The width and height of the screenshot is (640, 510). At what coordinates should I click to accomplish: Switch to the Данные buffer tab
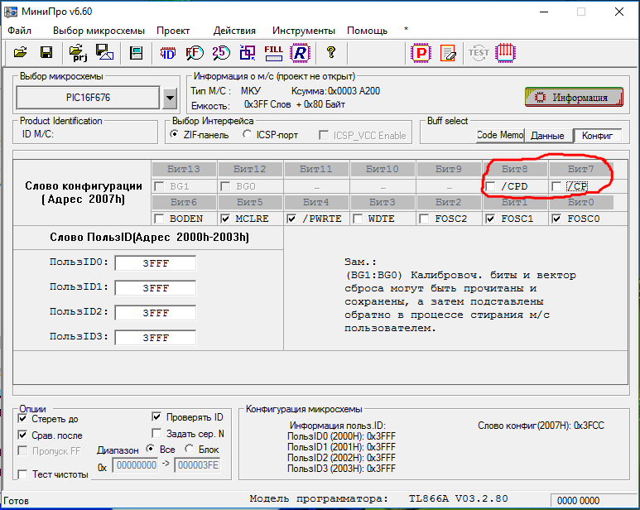pyautogui.click(x=546, y=135)
